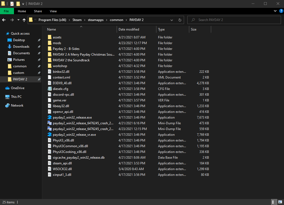Open OneDrive in the navigation pane
This screenshot has width=284, height=205.
coord(18,88)
